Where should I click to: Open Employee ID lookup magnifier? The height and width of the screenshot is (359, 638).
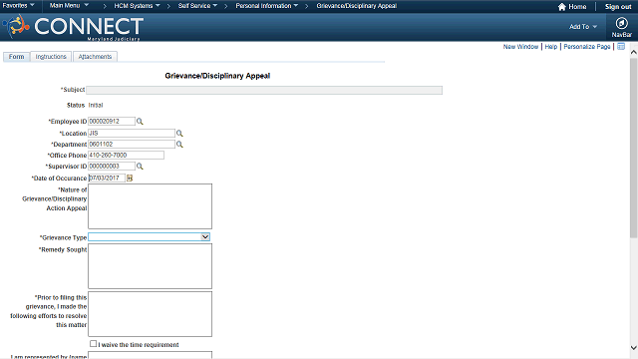tap(140, 122)
